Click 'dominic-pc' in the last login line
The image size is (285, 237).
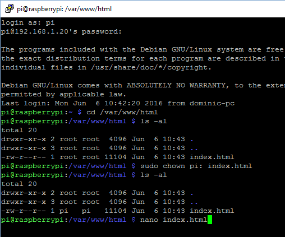tap(212, 103)
